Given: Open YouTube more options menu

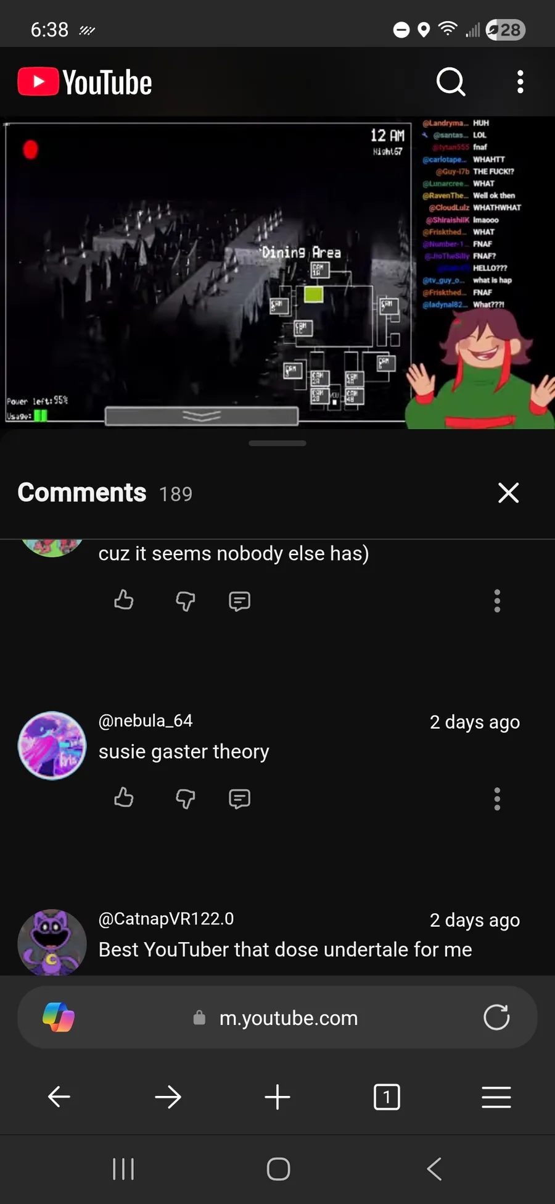Looking at the screenshot, I should [520, 82].
